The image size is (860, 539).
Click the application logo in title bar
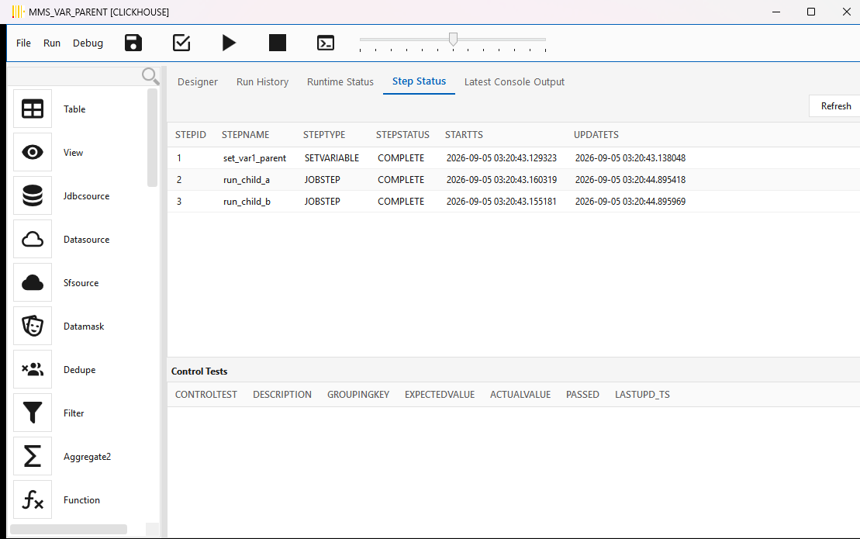tap(18, 12)
